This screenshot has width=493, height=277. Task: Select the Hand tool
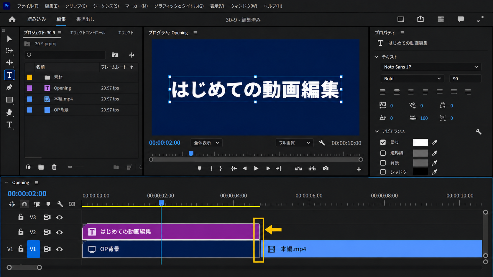(x=9, y=112)
